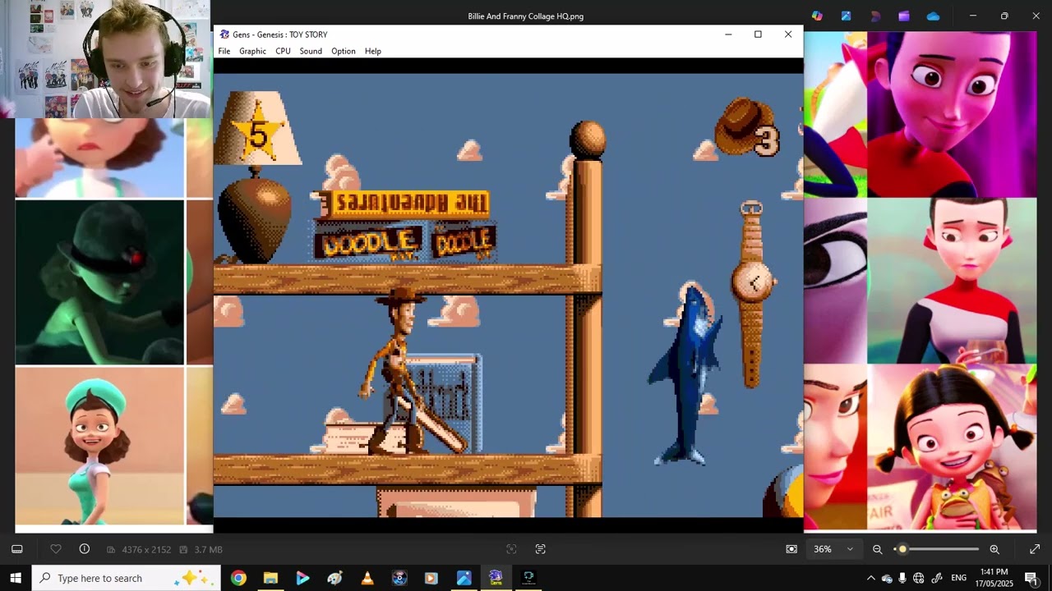The width and height of the screenshot is (1052, 591).
Task: Click the OneDrive cloud tray icon
Action: 887,578
